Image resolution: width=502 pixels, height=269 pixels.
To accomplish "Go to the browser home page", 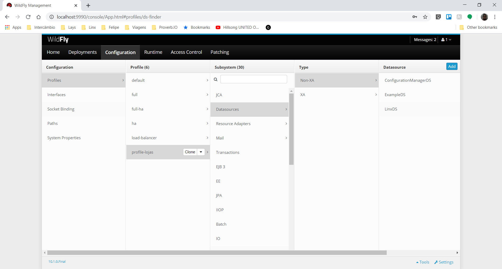I will (x=39, y=17).
